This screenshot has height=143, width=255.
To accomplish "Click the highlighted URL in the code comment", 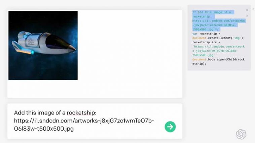I will 219,25.
